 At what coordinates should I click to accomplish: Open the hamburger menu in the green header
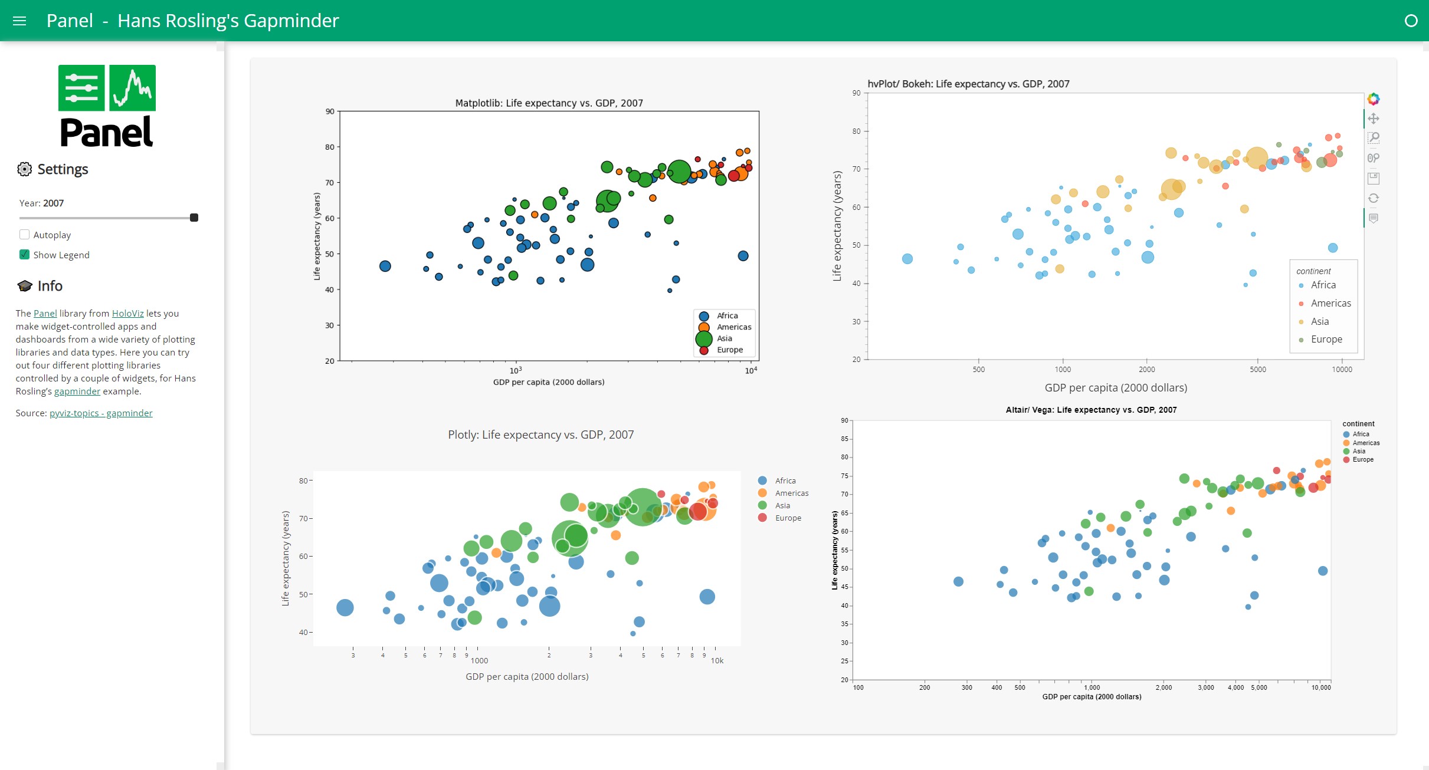click(x=19, y=21)
